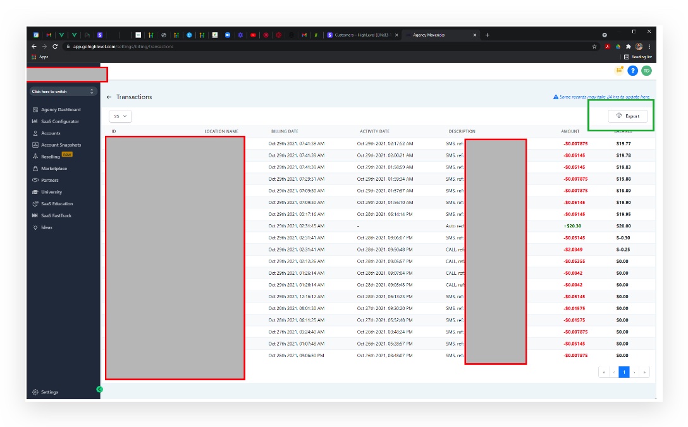
Task: Open the SaaS Education icon
Action: coord(35,204)
